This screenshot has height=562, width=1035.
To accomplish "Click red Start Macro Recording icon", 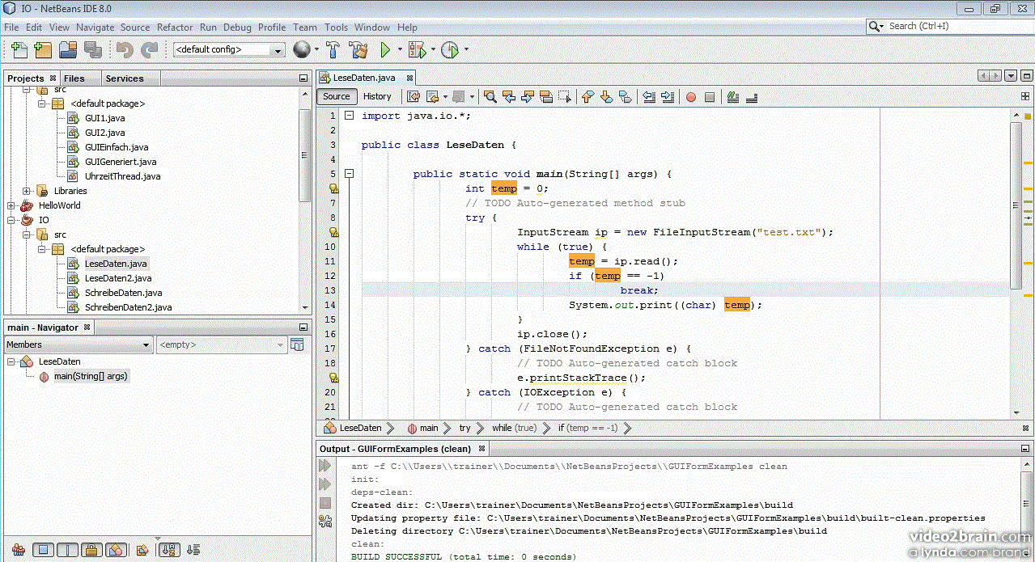I will click(x=691, y=97).
